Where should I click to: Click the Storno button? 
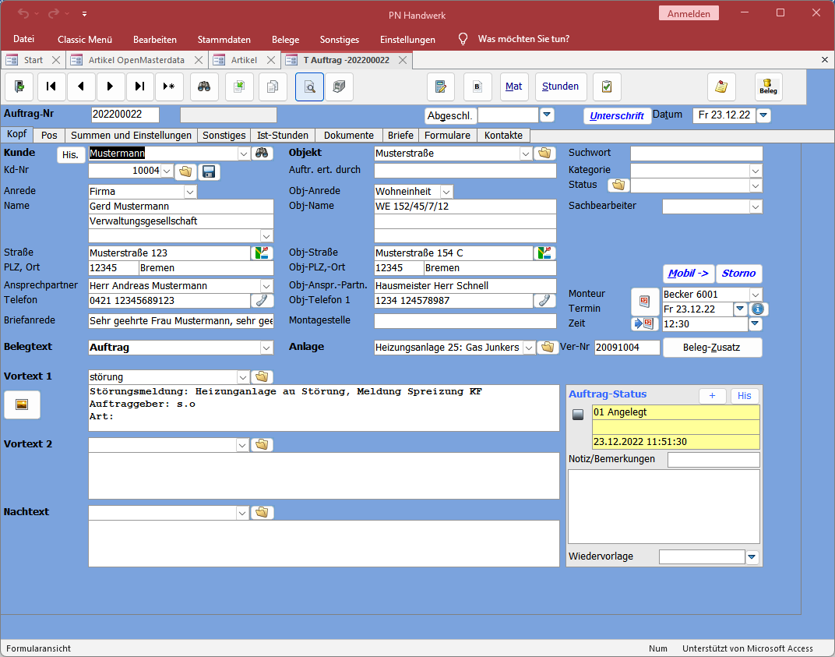pos(738,274)
